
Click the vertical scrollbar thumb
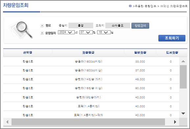(183, 77)
